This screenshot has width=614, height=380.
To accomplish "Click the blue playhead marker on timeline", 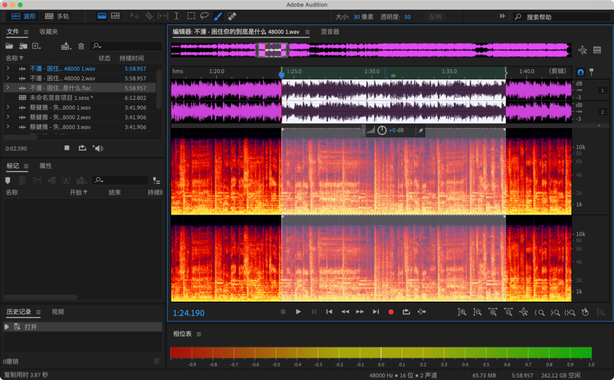I will coord(281,75).
